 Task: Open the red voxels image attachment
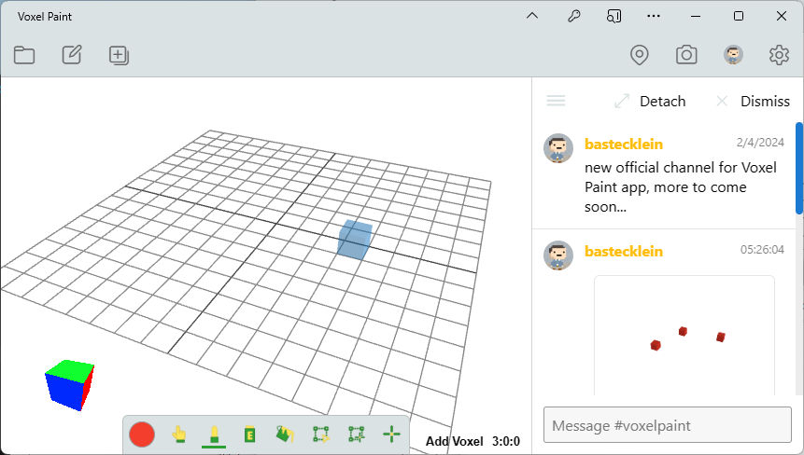pyautogui.click(x=684, y=336)
